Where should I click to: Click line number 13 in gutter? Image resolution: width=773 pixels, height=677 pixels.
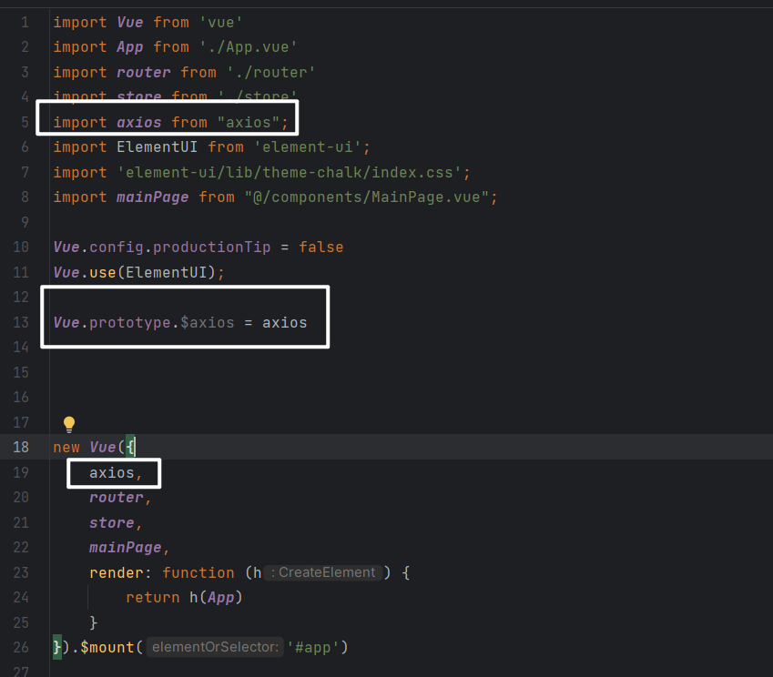(21, 323)
